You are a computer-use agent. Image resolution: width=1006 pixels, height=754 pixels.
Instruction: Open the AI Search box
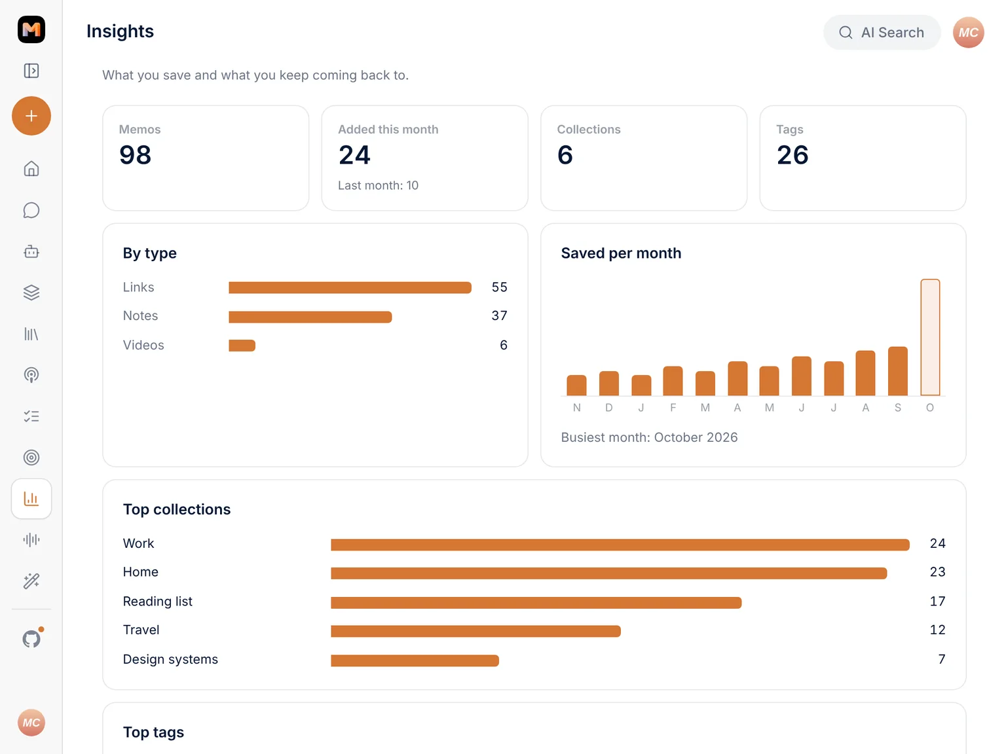(x=882, y=33)
